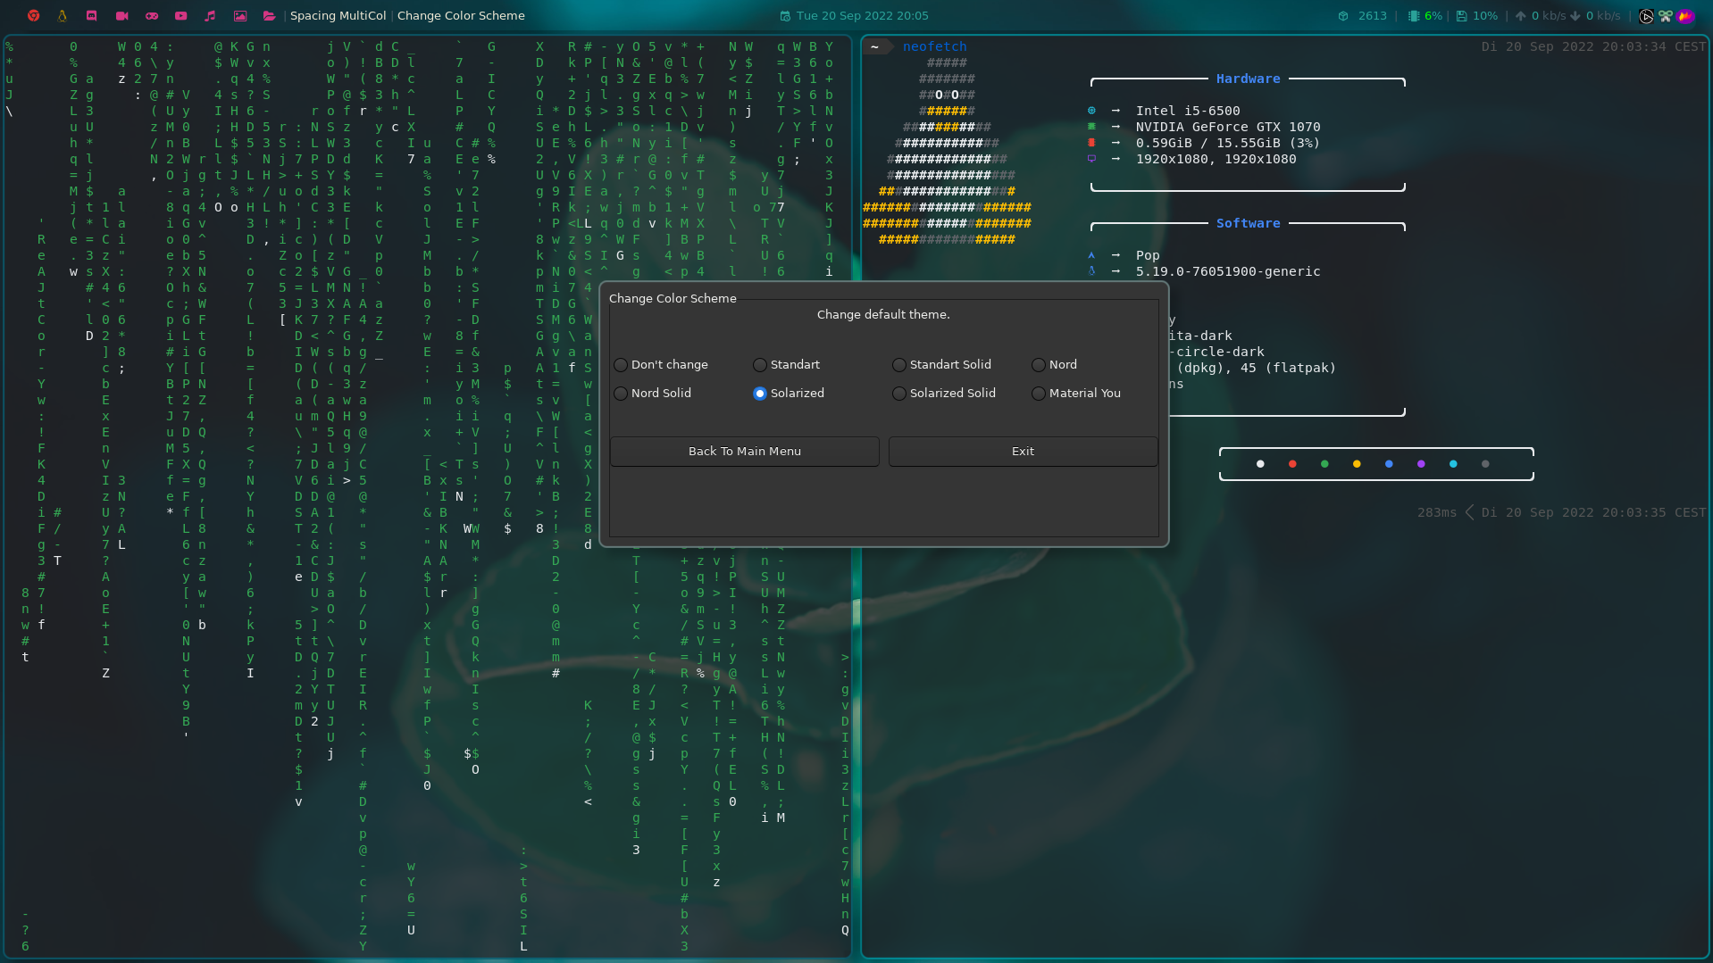Open the video camera launcher icon
The height and width of the screenshot is (963, 1713).
(x=121, y=16)
